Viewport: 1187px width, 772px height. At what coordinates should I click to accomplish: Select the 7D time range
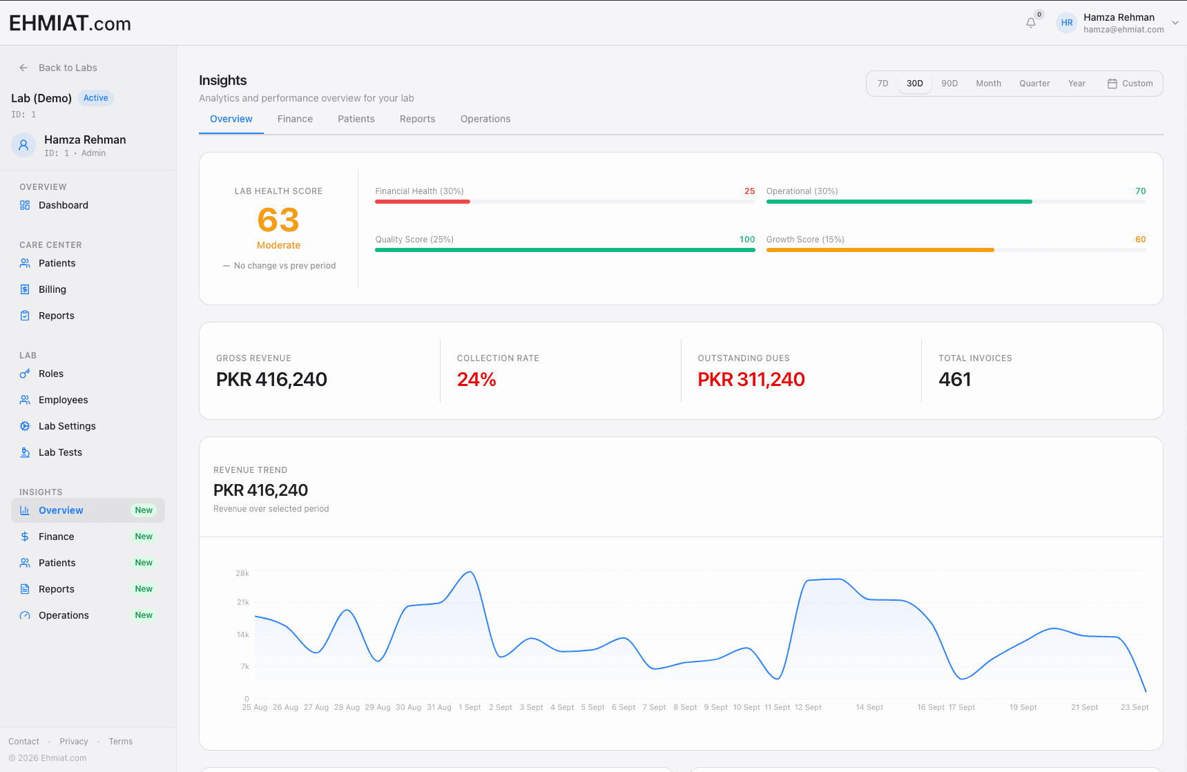coord(882,84)
